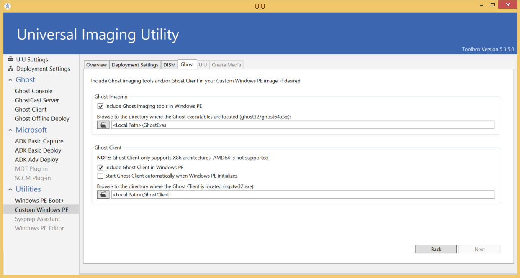Image resolution: width=520 pixels, height=278 pixels.
Task: Go to the Create Media tab
Action: [x=226, y=65]
